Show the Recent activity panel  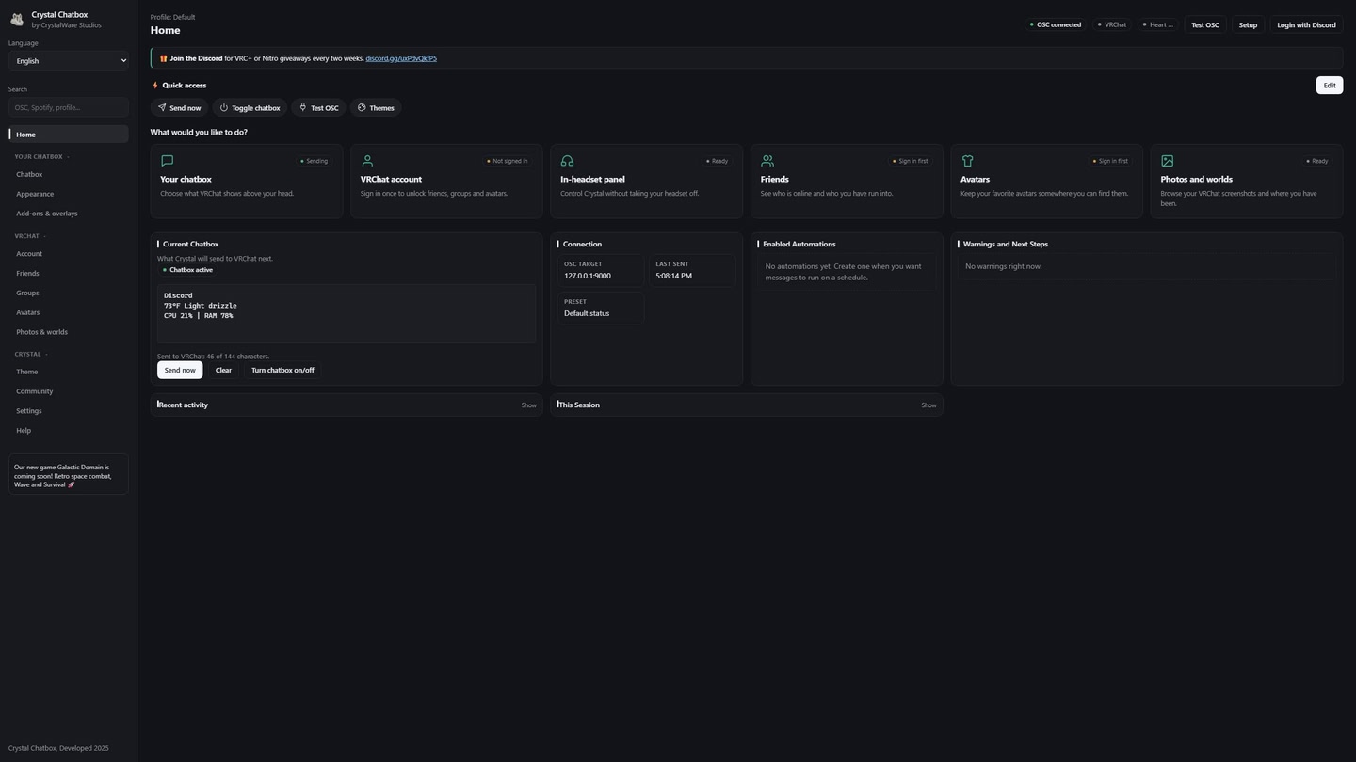click(x=529, y=405)
